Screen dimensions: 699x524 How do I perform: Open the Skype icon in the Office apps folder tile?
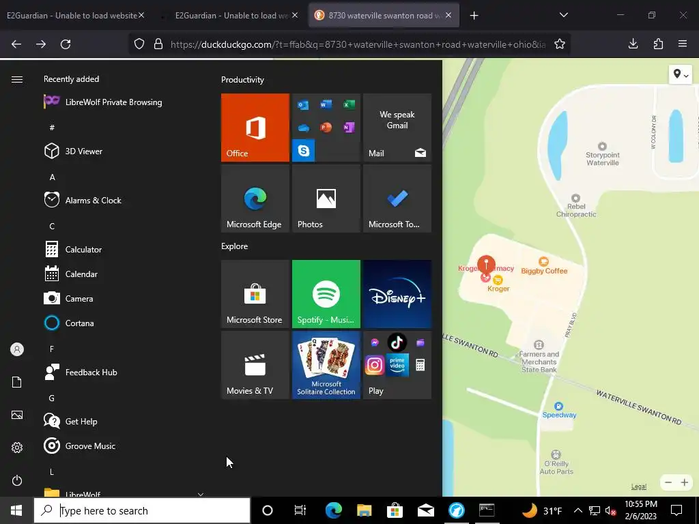(304, 151)
